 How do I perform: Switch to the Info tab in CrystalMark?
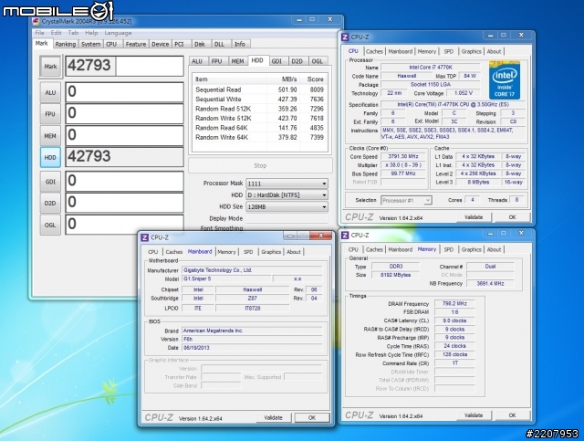[239, 44]
